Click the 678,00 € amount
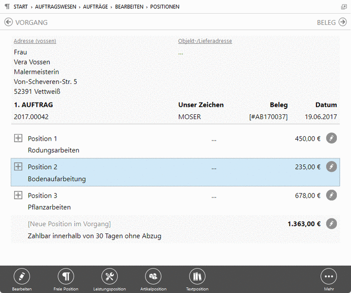 click(308, 195)
